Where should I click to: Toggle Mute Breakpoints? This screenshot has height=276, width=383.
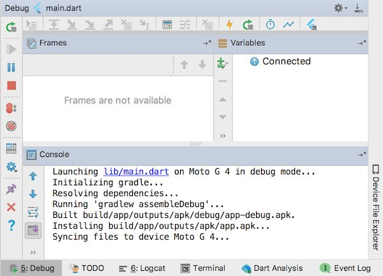pos(11,126)
